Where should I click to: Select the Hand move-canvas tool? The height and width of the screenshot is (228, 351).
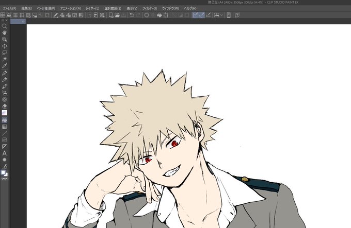4,33
